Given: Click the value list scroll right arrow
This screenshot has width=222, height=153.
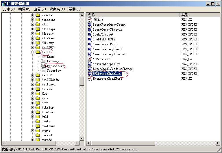Looking at the screenshot, I should click(x=218, y=143).
